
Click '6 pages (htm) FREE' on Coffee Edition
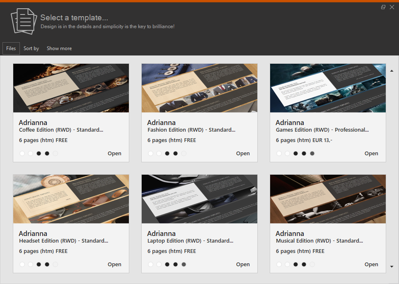43,140
